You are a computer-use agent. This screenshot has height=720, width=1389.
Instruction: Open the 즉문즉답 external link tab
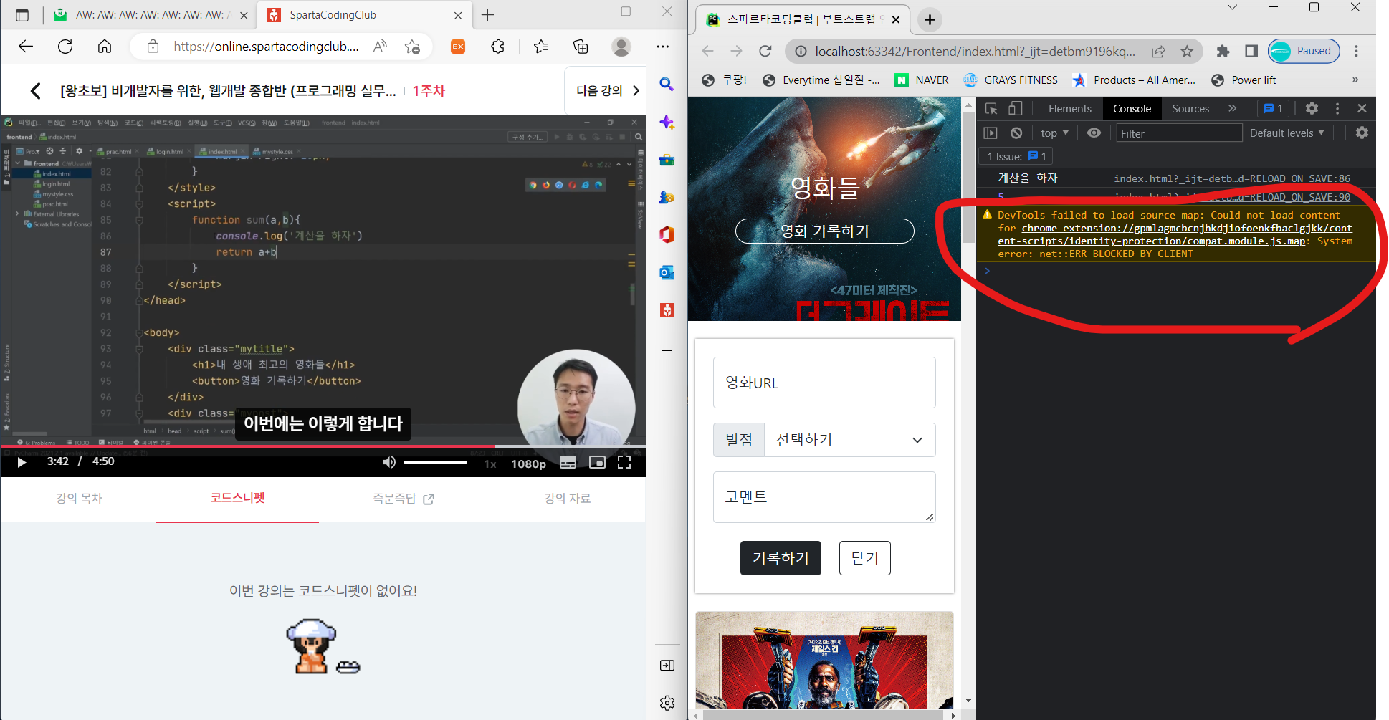[x=403, y=498]
